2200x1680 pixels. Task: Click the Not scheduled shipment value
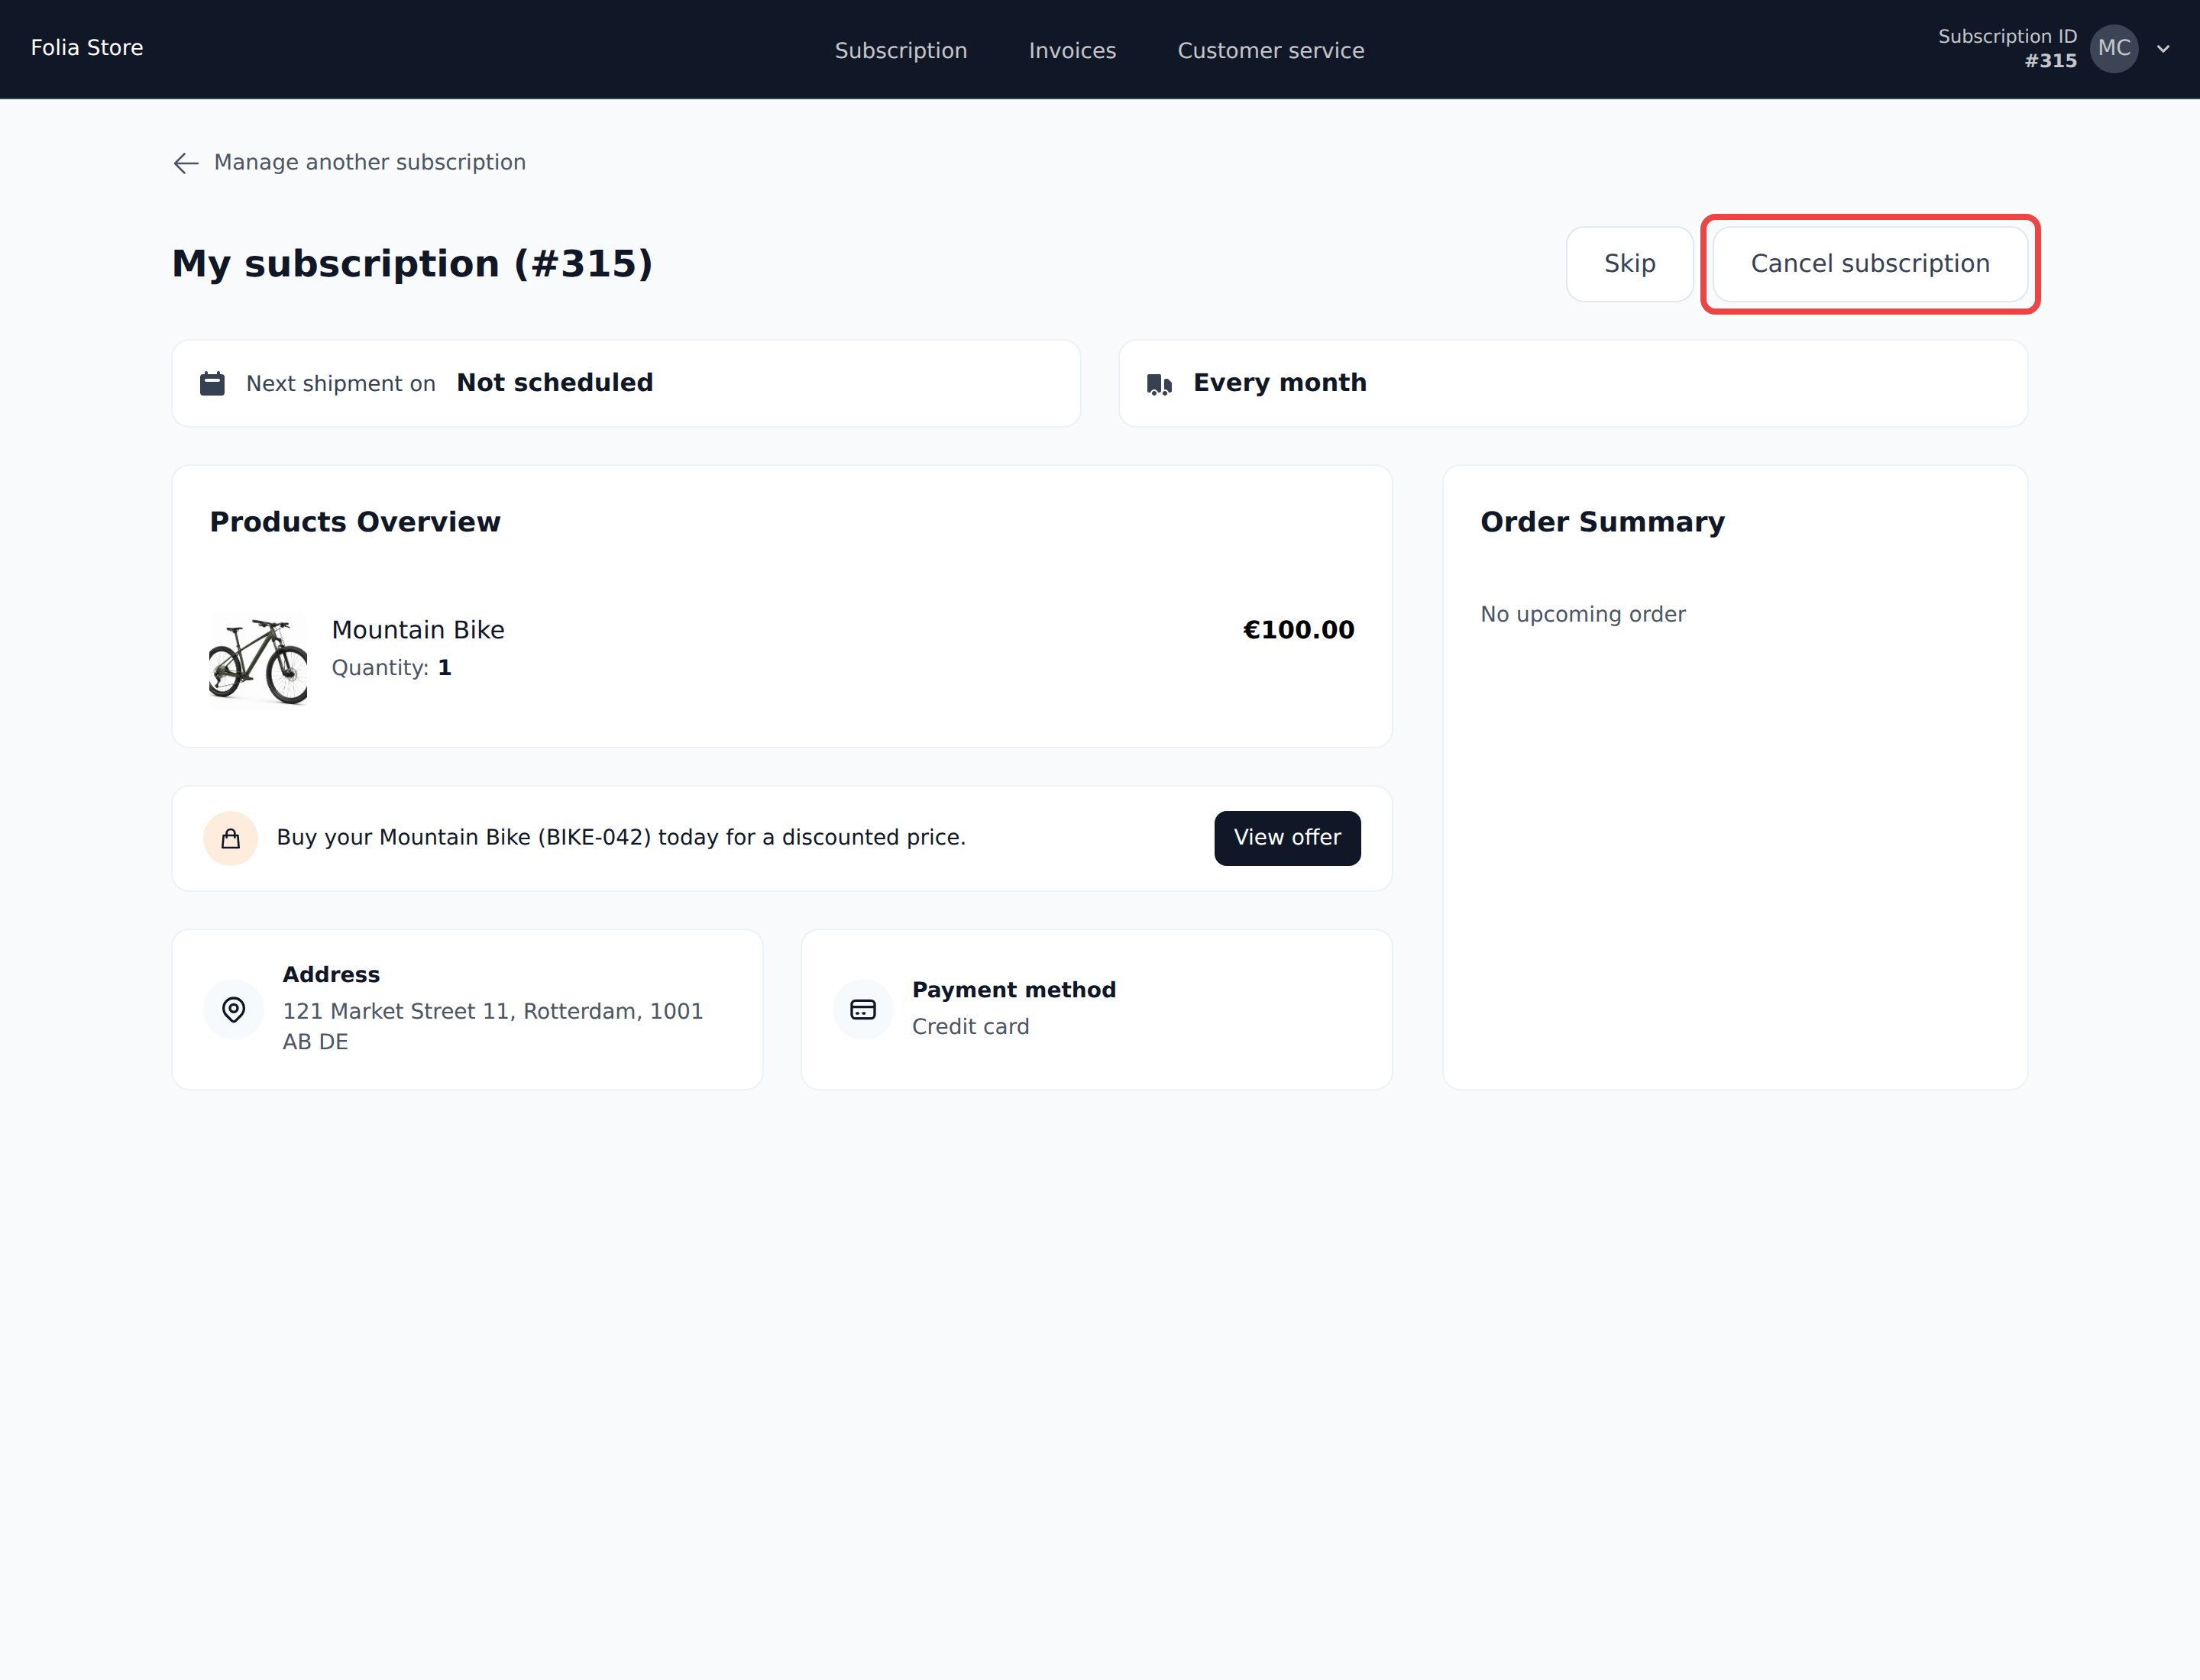point(555,383)
